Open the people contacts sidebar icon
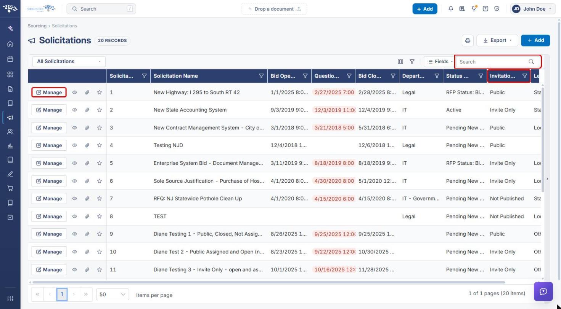This screenshot has height=309, width=561. pyautogui.click(x=10, y=132)
